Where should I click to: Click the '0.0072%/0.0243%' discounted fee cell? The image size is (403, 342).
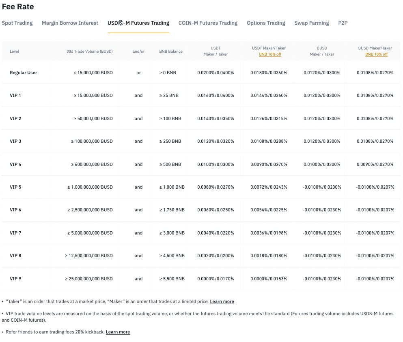click(269, 187)
